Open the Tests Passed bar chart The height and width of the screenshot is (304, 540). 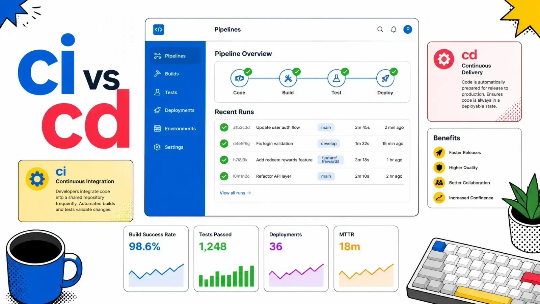[x=226, y=276]
